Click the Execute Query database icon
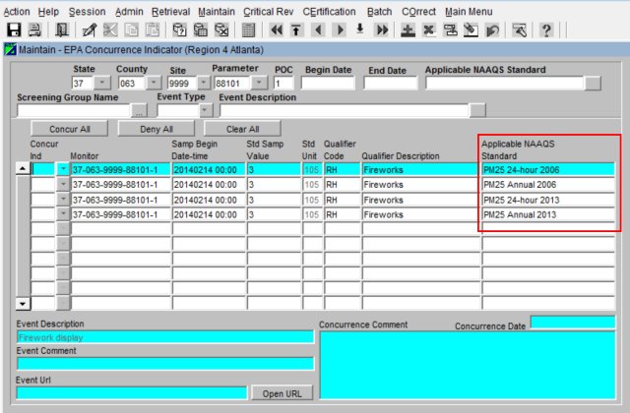The width and height of the screenshot is (630, 413). point(200,30)
